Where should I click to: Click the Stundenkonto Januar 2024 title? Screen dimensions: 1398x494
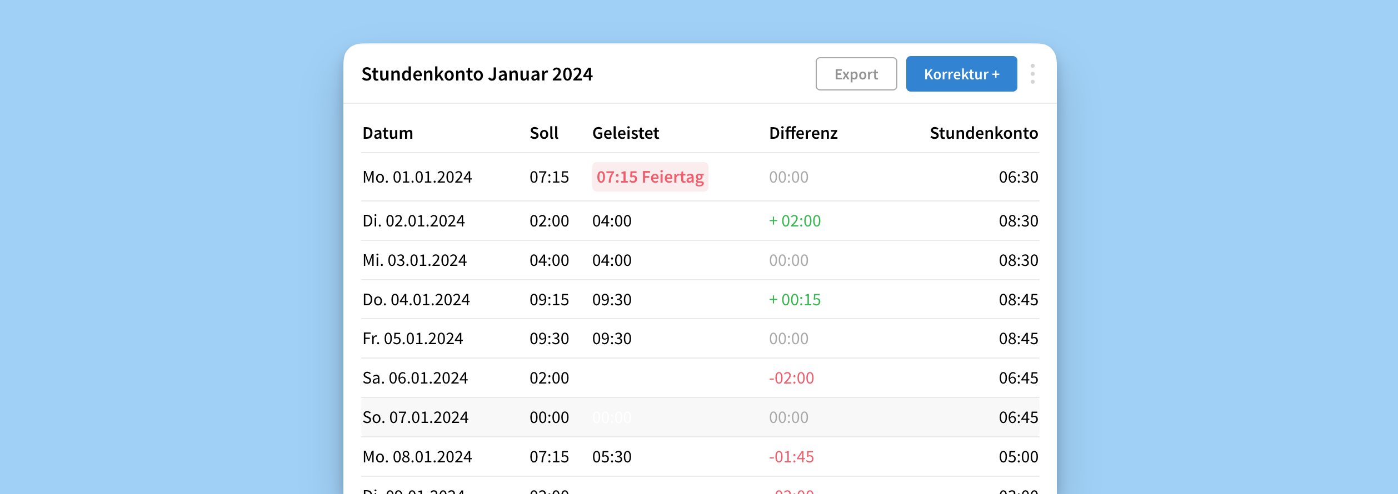pyautogui.click(x=477, y=74)
